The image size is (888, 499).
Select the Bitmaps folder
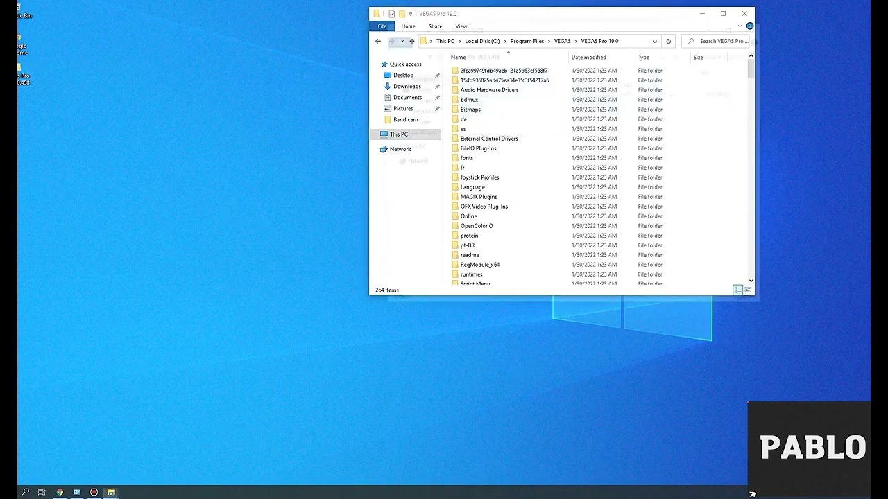point(470,110)
